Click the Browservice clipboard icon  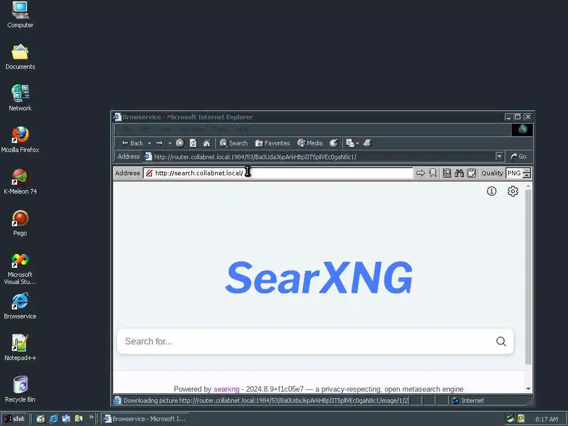[471, 173]
